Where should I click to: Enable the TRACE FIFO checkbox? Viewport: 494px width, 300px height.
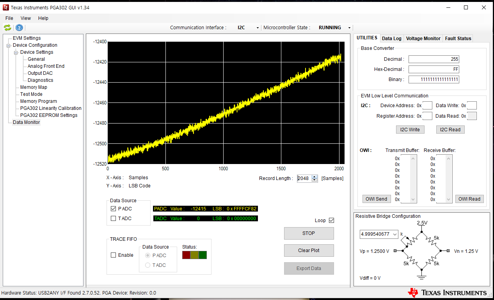[114, 255]
